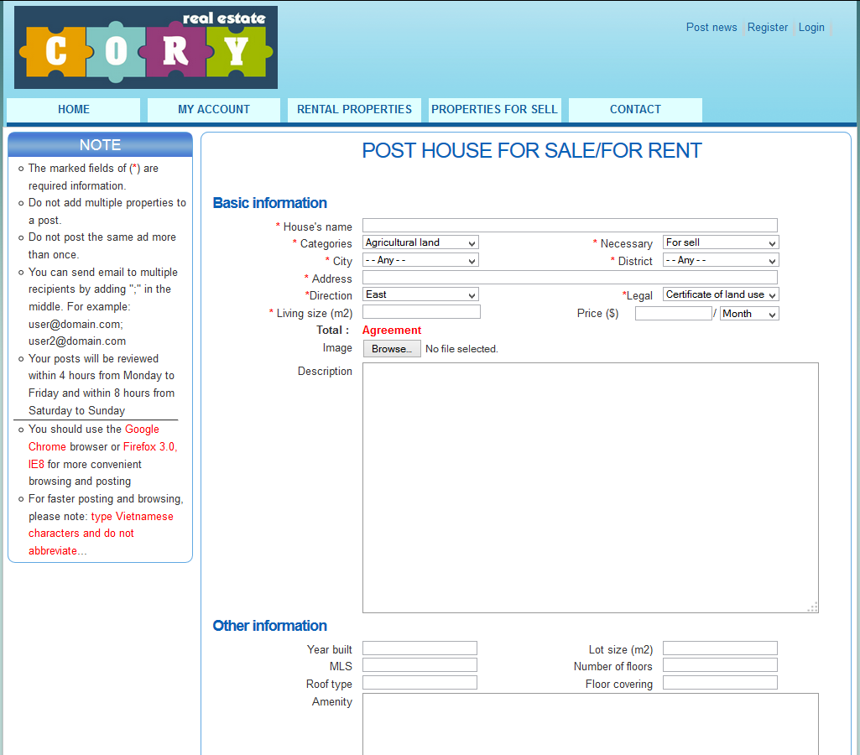The height and width of the screenshot is (755, 860).
Task: Expand the District selector
Action: coord(720,260)
